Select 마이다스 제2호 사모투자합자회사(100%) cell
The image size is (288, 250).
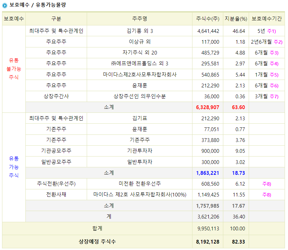click(x=140, y=194)
